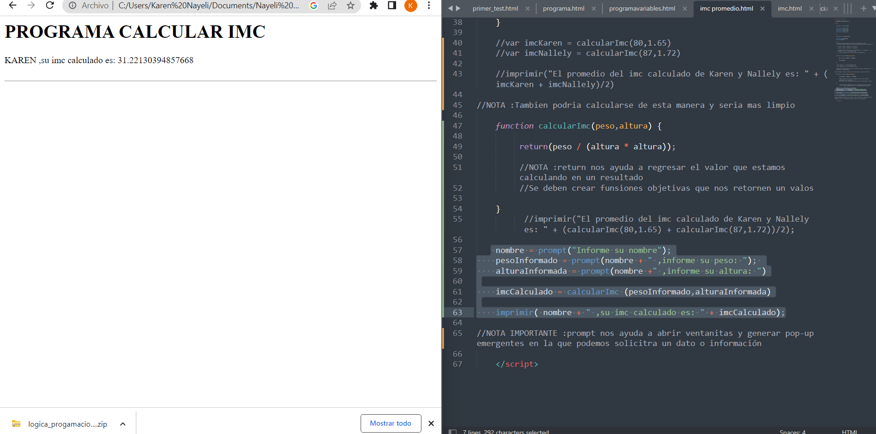Click line number 63 in gutter
The height and width of the screenshot is (434, 876).
pyautogui.click(x=457, y=312)
